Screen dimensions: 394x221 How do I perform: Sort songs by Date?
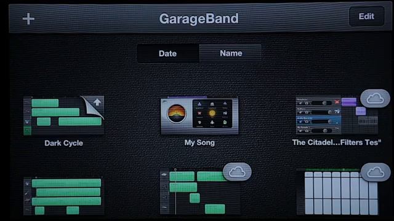click(x=168, y=53)
